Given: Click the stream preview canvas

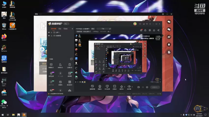Looking at the screenshot, I should click(118, 59).
